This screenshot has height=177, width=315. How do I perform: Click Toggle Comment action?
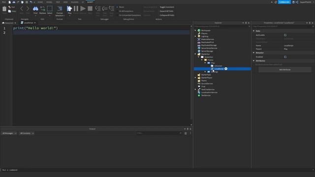coord(167,7)
